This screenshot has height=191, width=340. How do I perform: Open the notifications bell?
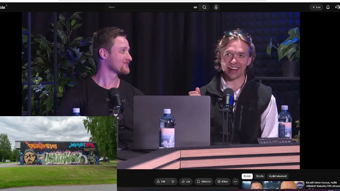pyautogui.click(x=328, y=7)
